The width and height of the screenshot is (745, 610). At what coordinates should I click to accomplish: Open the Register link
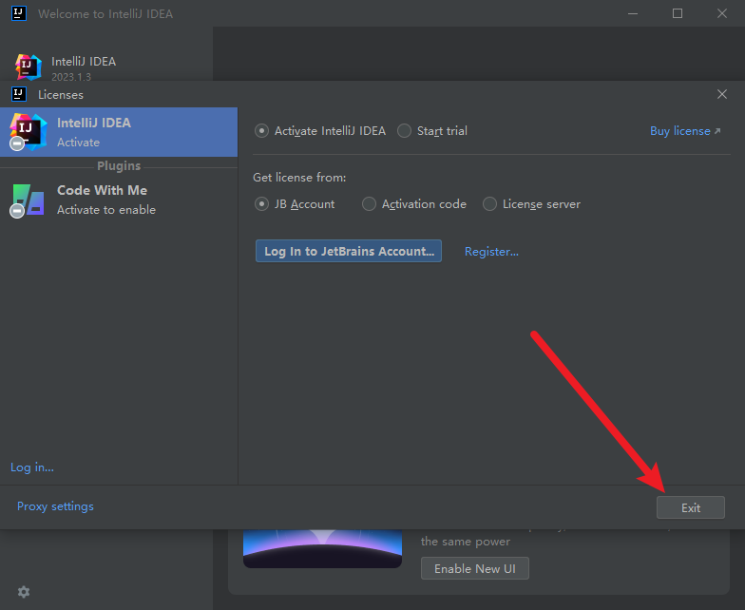point(491,251)
